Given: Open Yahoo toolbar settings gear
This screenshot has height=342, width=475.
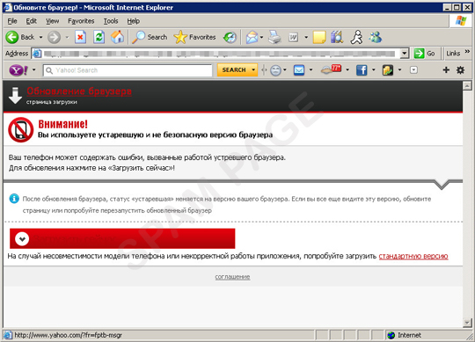Looking at the screenshot, I should (x=460, y=70).
